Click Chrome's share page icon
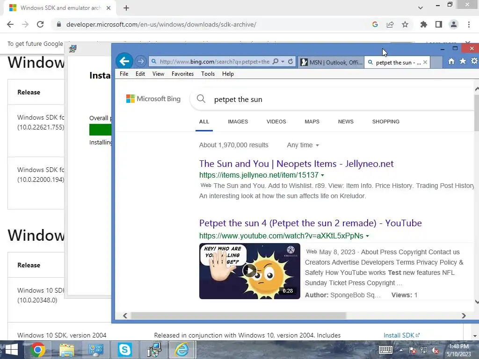 [x=390, y=24]
